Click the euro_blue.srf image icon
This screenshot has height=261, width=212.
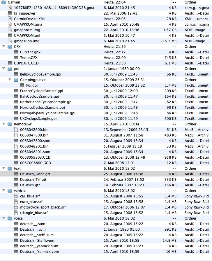click(x=16, y=202)
